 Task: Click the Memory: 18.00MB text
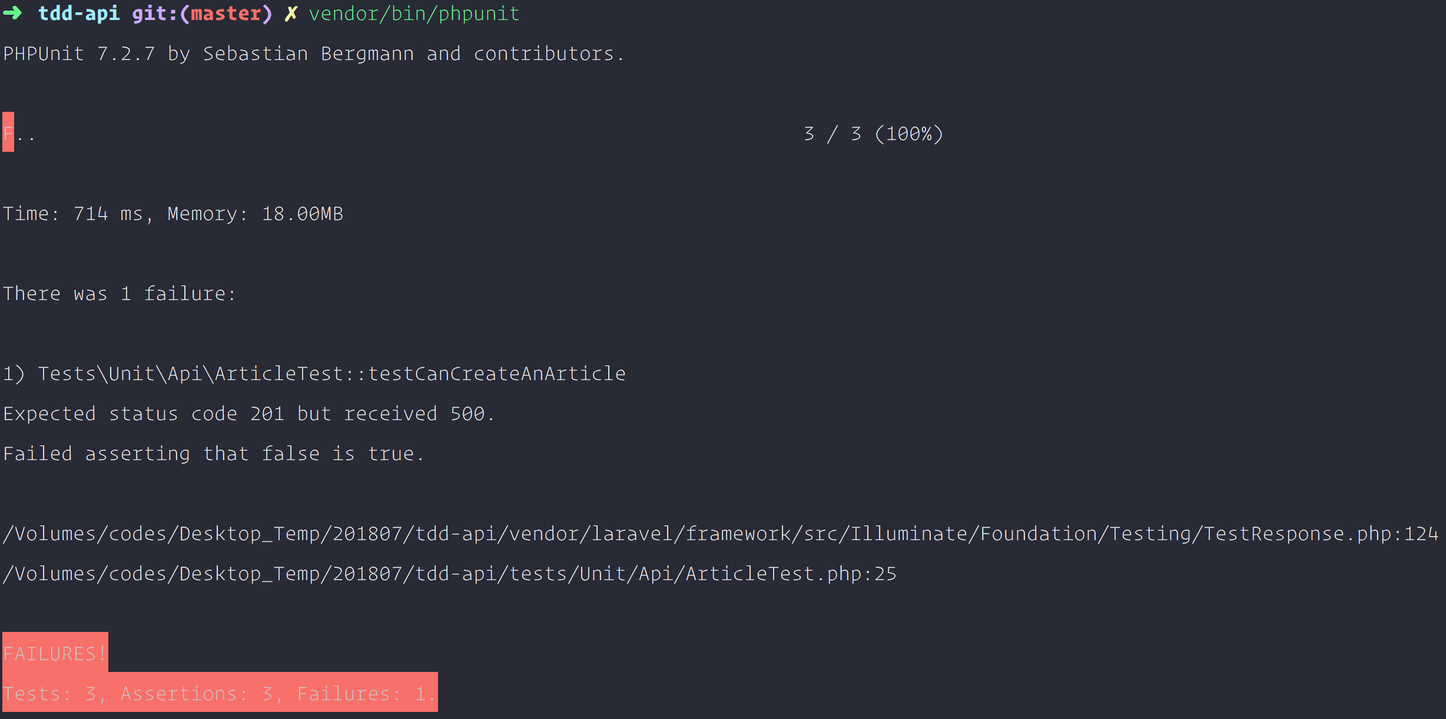(255, 214)
